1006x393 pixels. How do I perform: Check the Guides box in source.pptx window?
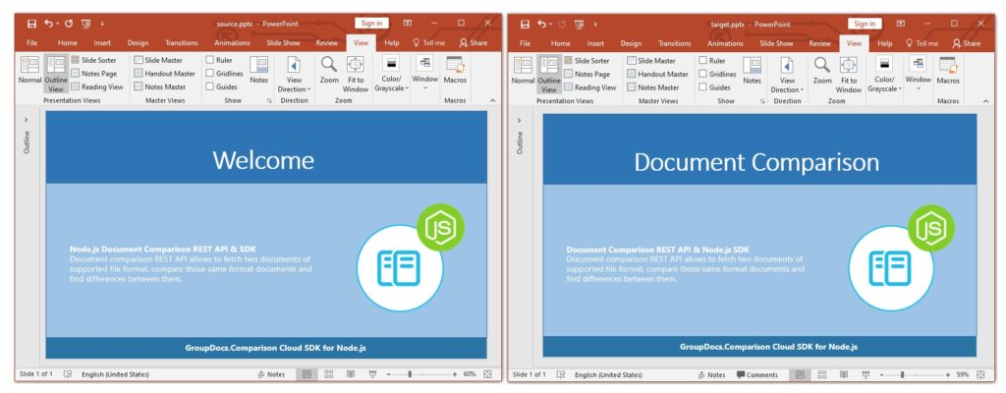[210, 86]
